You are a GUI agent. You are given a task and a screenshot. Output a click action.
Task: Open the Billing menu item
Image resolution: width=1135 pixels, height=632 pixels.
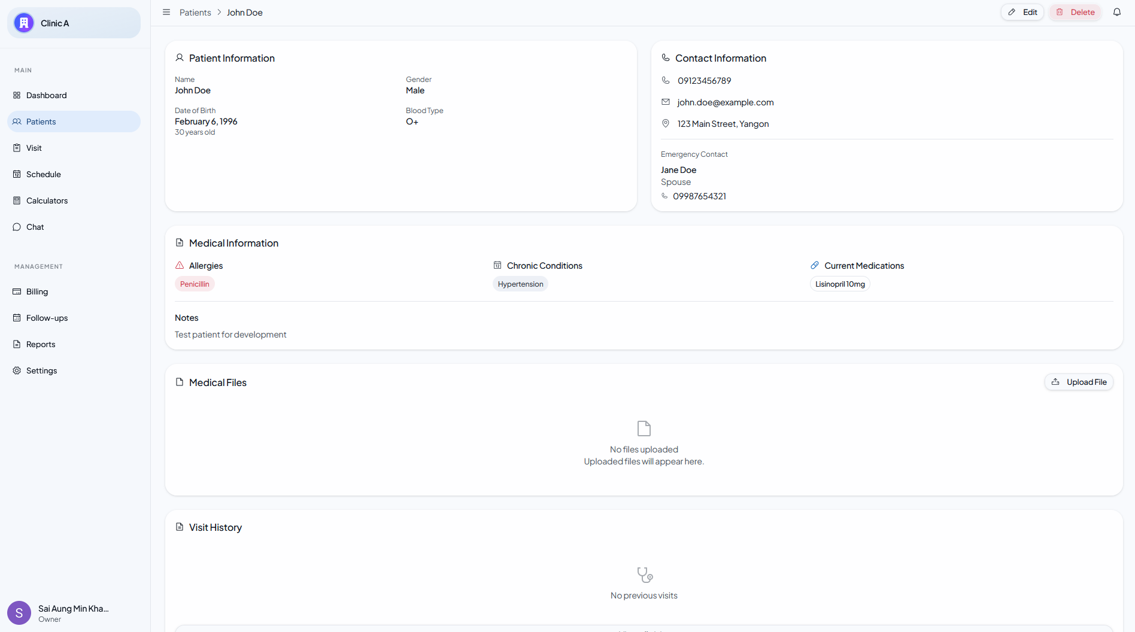coord(74,291)
